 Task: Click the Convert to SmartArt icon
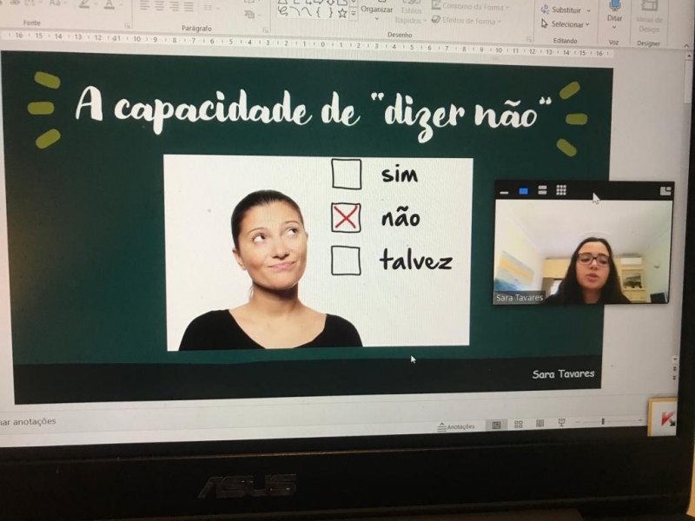(250, 15)
